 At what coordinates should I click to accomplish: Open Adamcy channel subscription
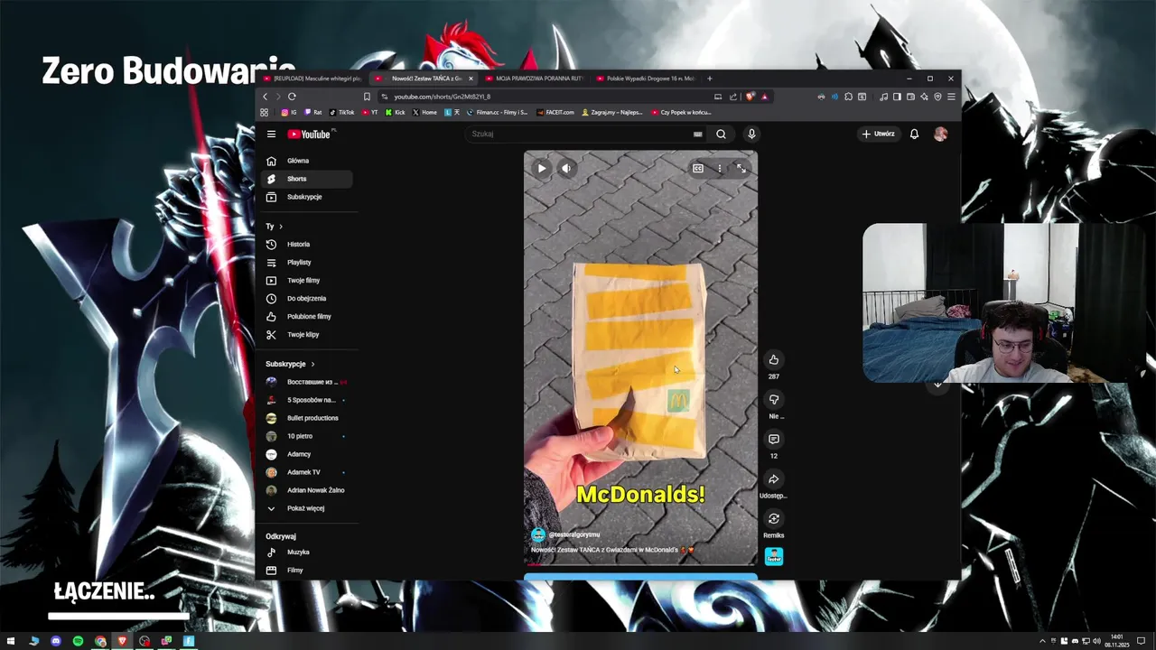click(307, 454)
